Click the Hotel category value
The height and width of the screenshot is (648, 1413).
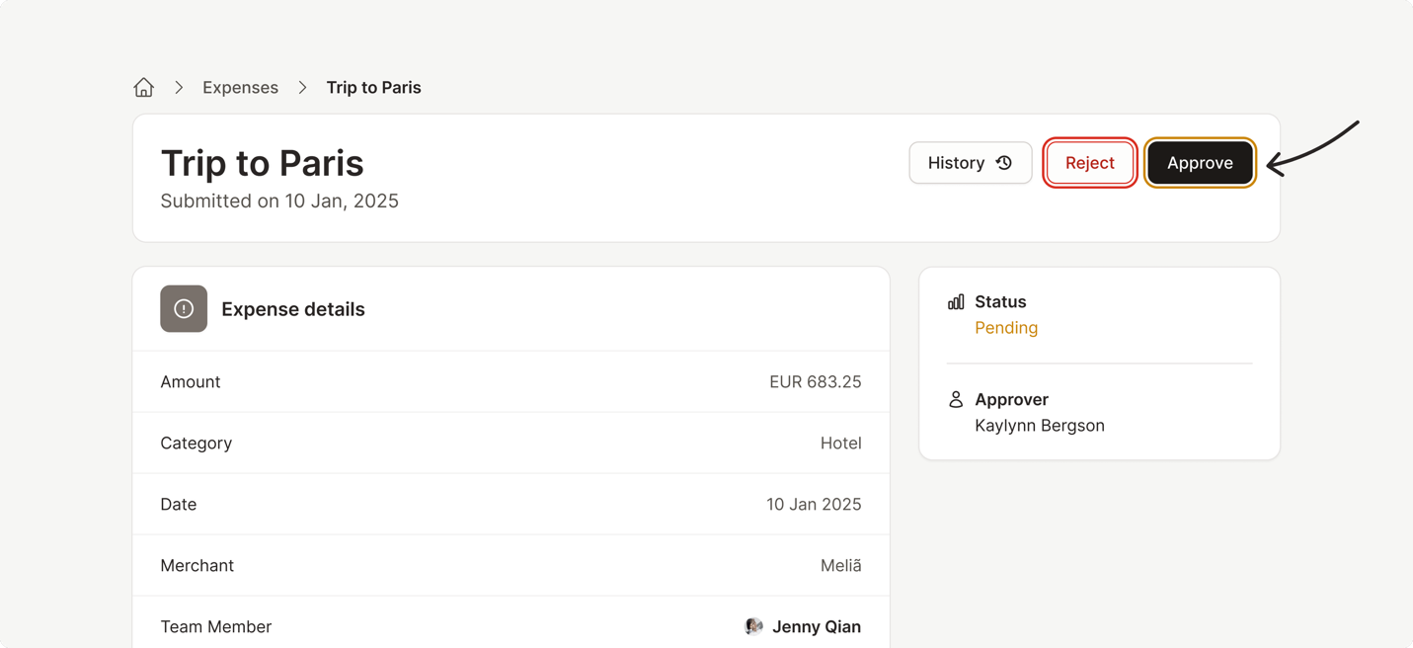click(840, 444)
